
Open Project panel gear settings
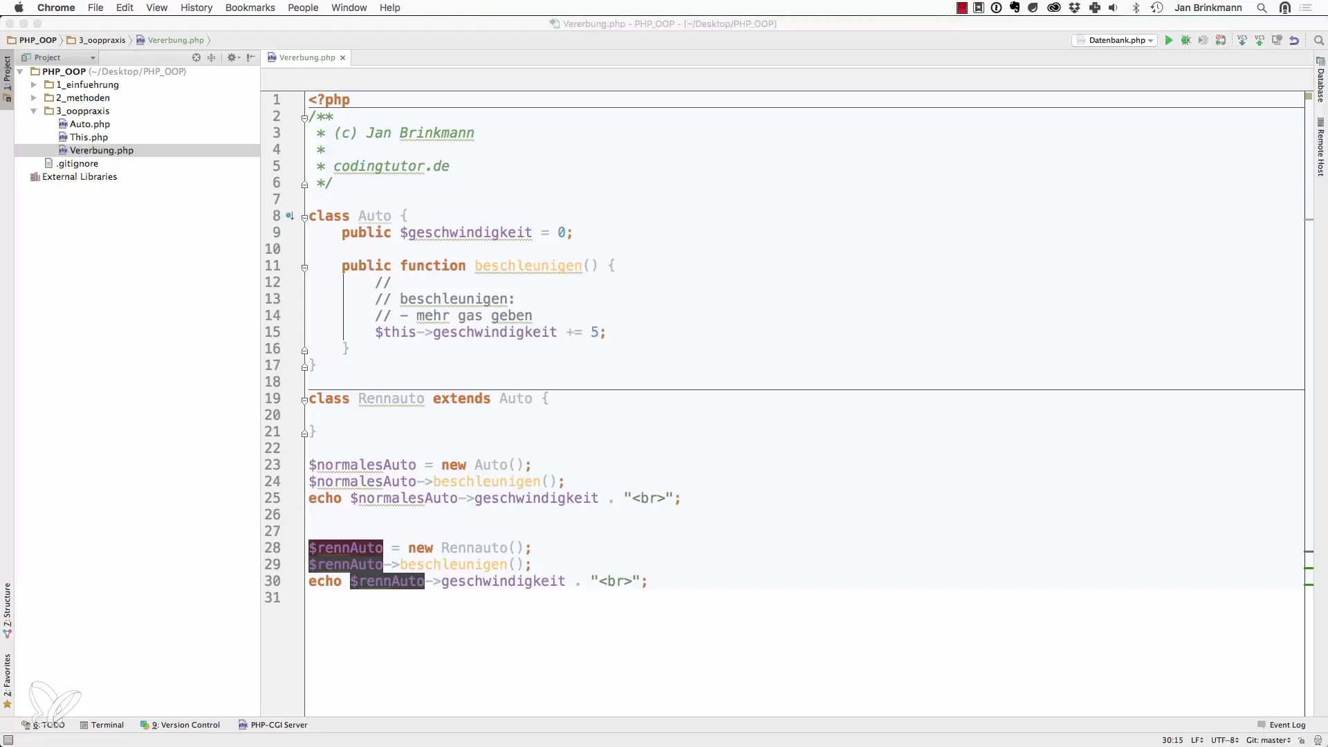[232, 57]
